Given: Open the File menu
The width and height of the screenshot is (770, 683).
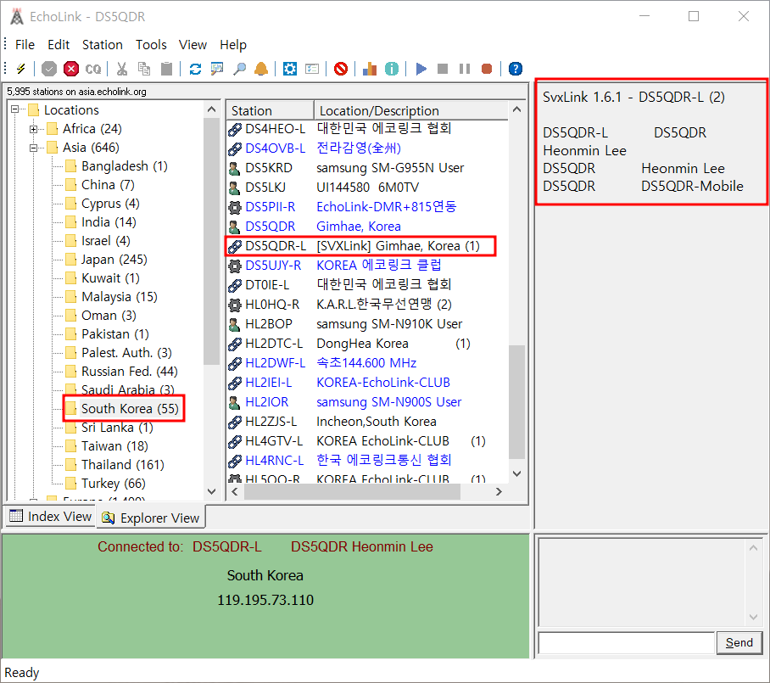Looking at the screenshot, I should [x=25, y=45].
